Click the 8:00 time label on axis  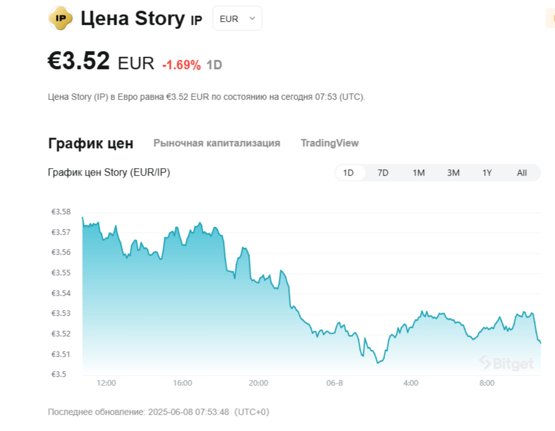pos(487,383)
